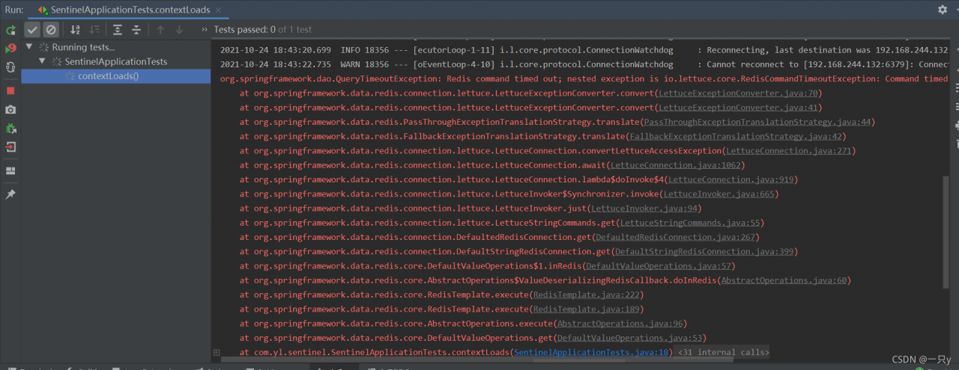Viewport: 959px width, 370px height.
Task: Click the Restore Layout icon
Action: click(x=10, y=170)
